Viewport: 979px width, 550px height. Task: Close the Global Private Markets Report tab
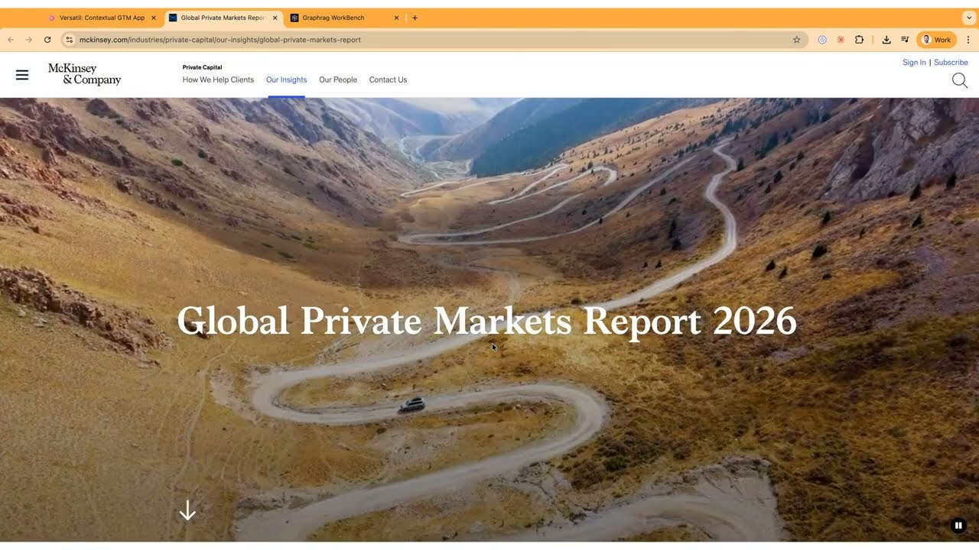pos(275,18)
